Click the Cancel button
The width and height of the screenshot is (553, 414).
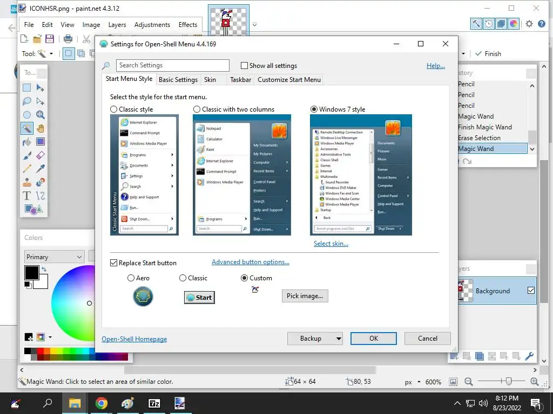[428, 339]
